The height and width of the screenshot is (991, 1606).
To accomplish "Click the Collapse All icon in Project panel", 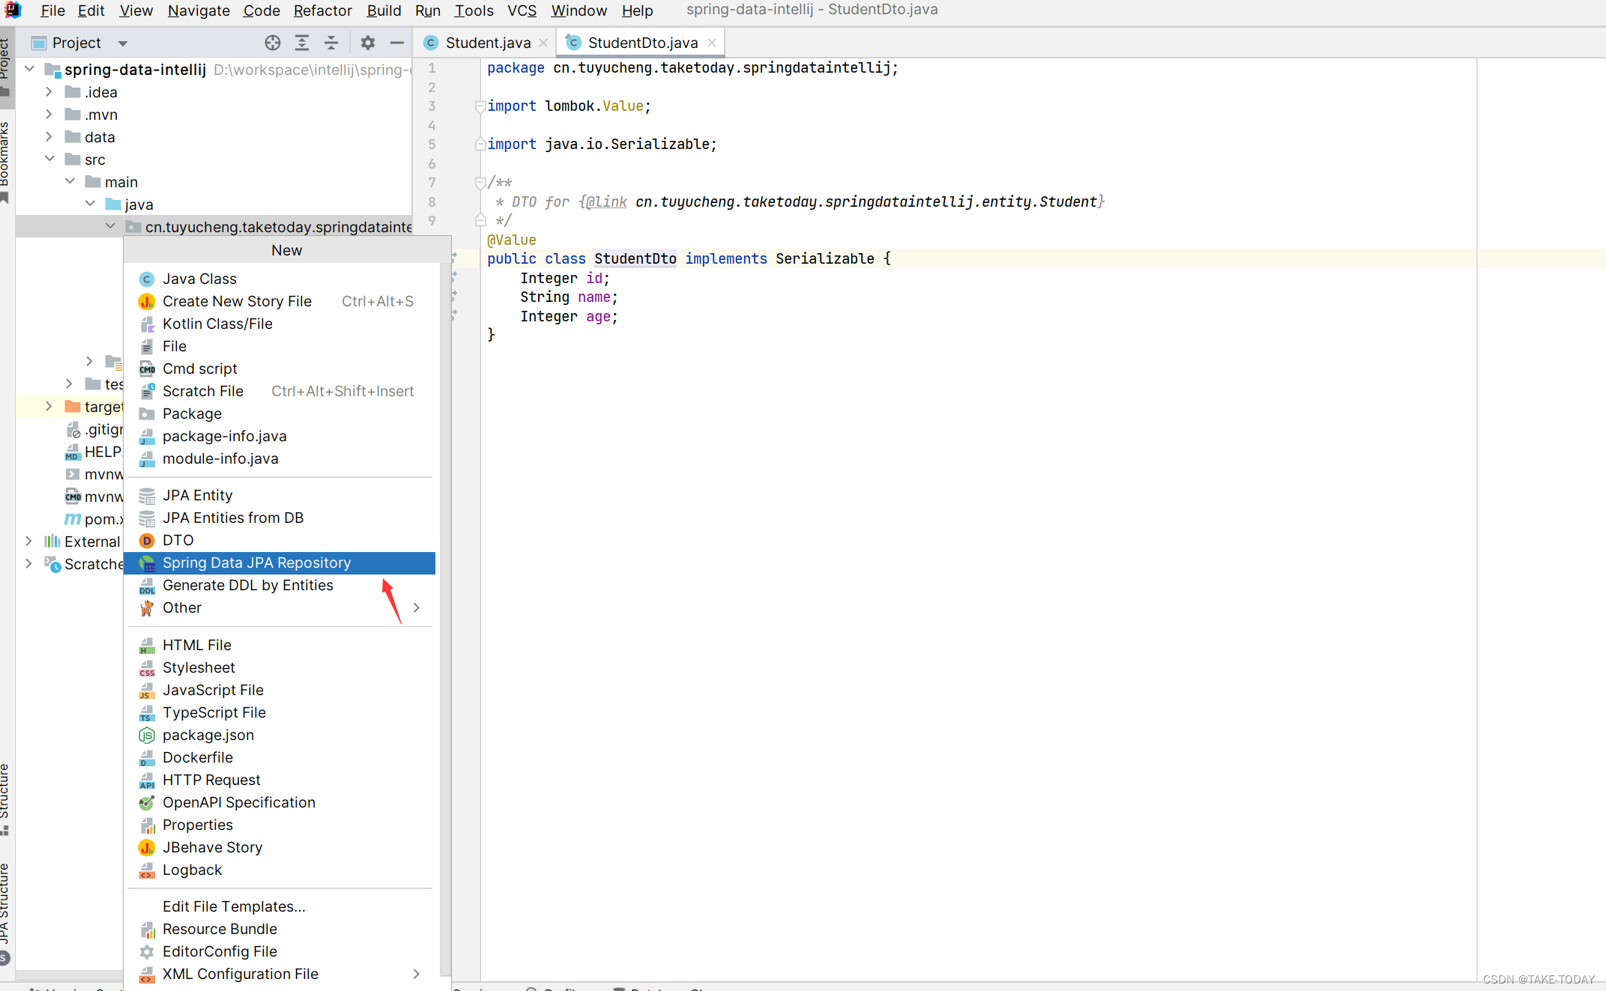I will [331, 43].
